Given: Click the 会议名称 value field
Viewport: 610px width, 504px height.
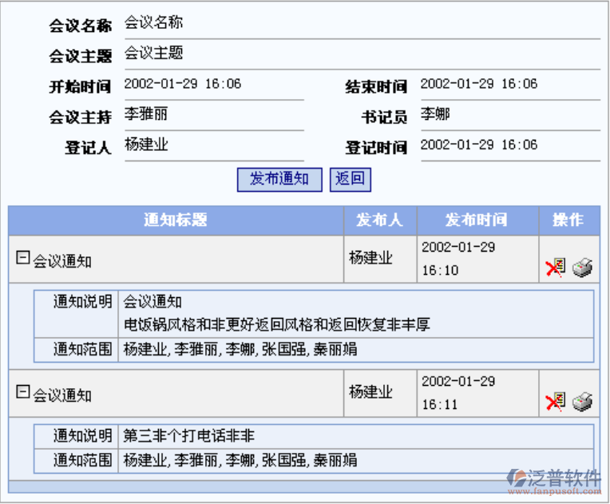Looking at the screenshot, I should 154,22.
